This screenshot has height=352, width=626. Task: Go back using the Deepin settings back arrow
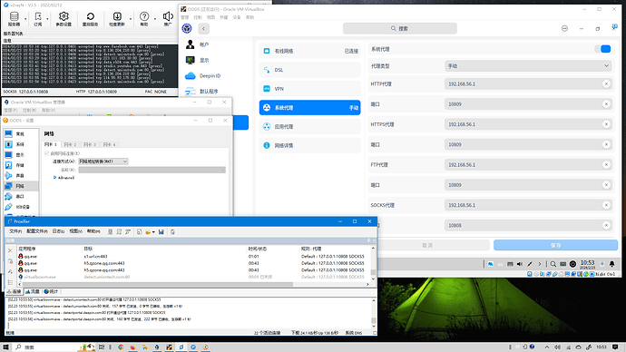coord(203,29)
